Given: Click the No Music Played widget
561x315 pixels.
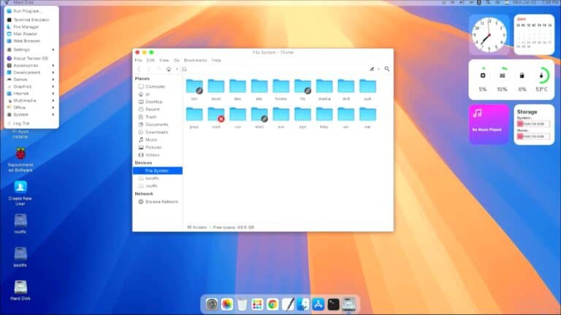Looking at the screenshot, I should point(489,125).
